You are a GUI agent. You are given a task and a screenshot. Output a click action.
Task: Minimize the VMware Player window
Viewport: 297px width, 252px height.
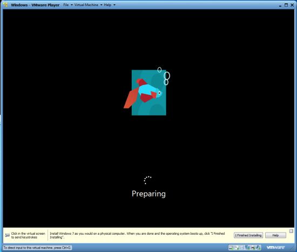pos(280,5)
